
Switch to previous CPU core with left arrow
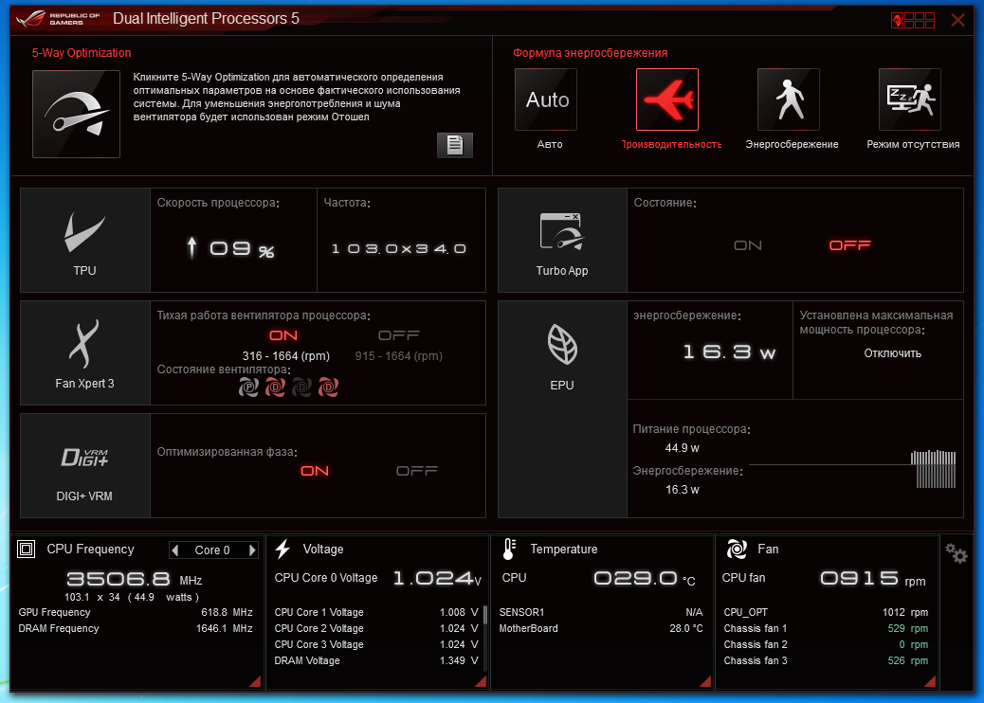(173, 550)
